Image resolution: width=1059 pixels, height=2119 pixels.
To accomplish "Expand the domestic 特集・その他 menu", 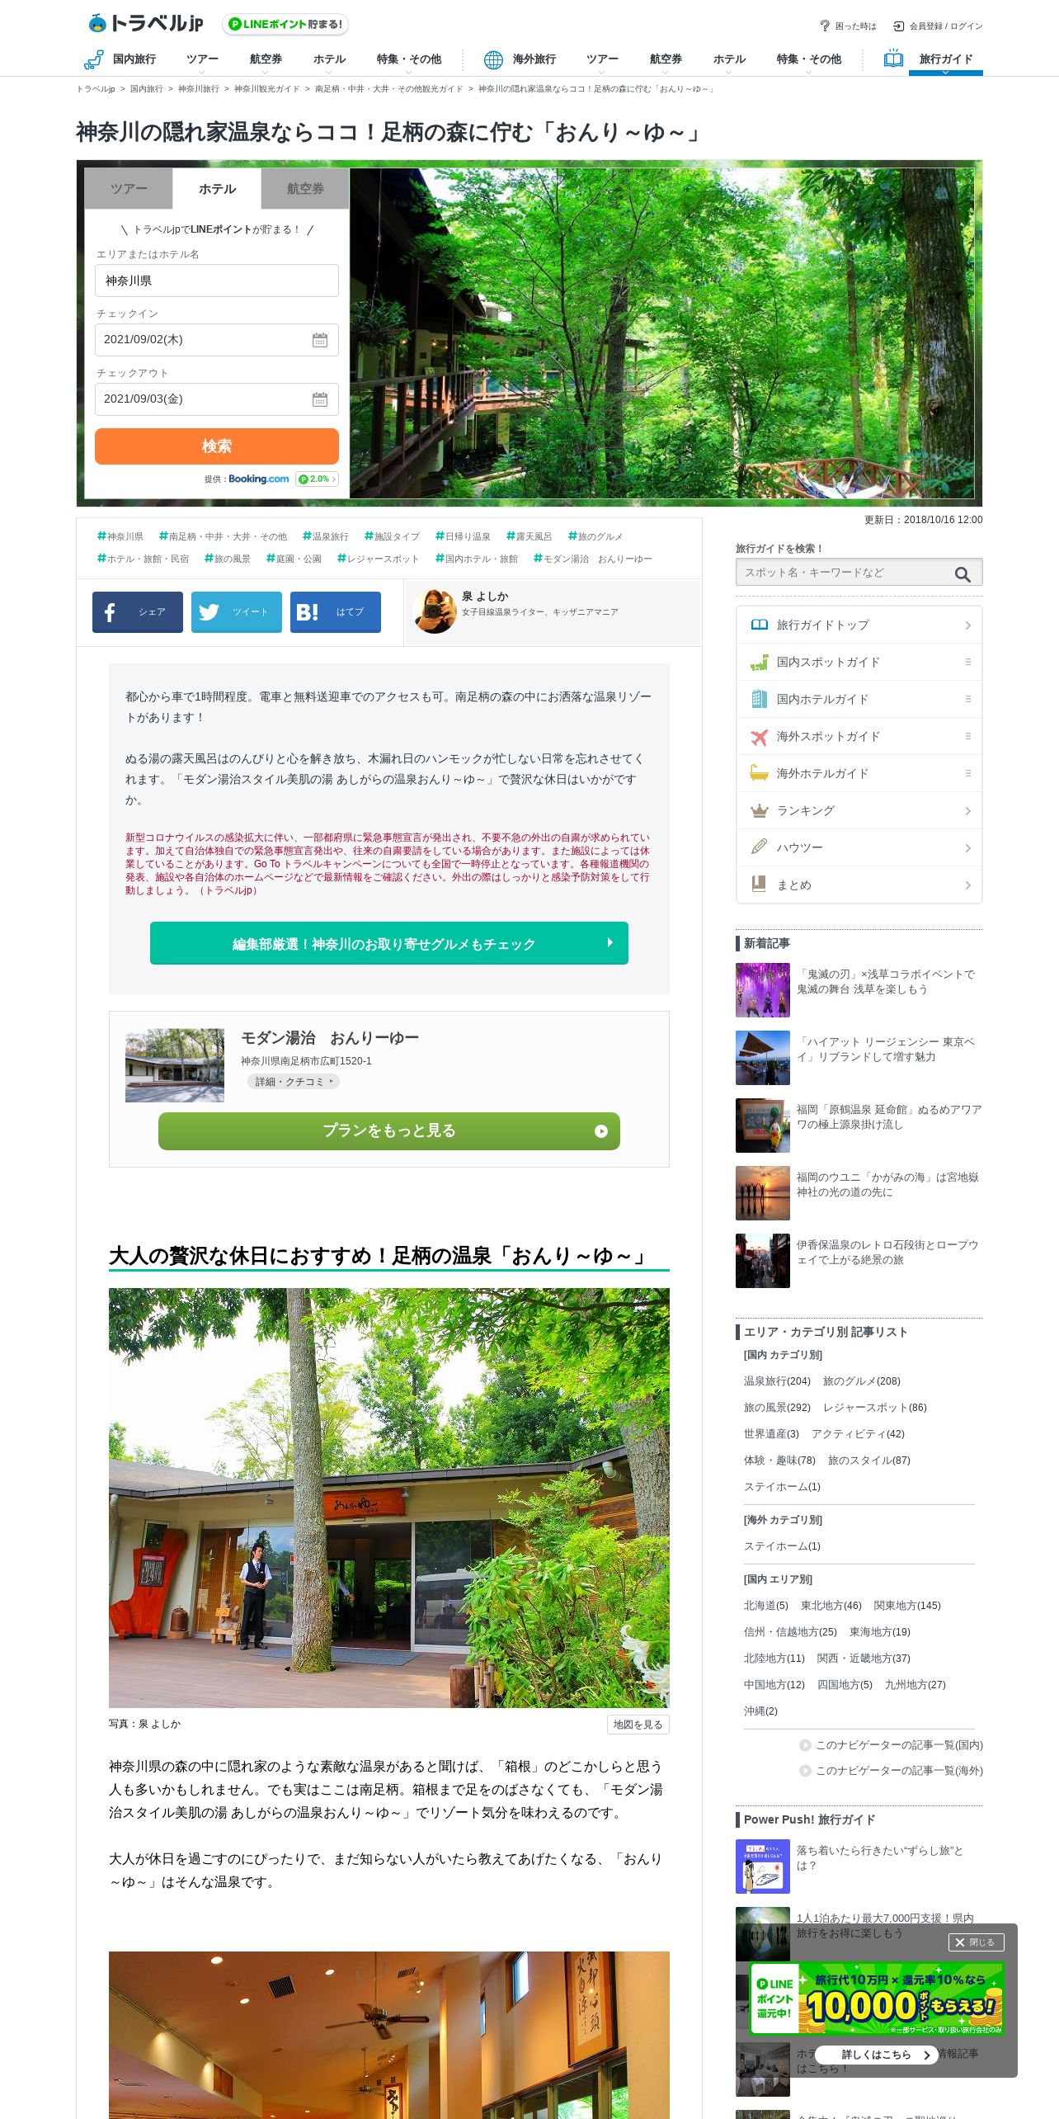I will pos(408,60).
